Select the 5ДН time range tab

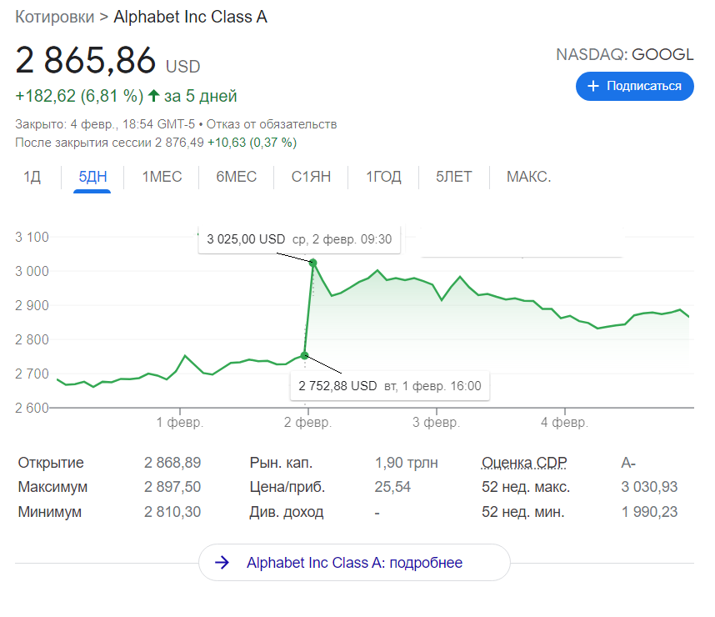coord(92,177)
